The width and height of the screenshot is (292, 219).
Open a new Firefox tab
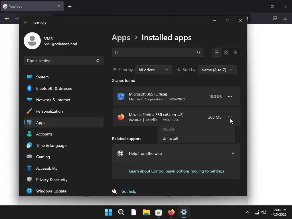(x=70, y=7)
